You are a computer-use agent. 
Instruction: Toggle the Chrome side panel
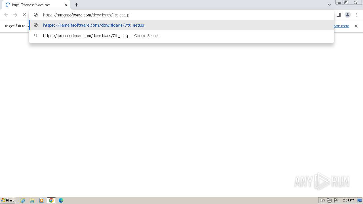(x=338, y=15)
